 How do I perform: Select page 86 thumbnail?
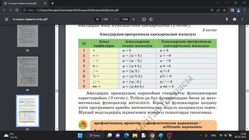click(28, 72)
